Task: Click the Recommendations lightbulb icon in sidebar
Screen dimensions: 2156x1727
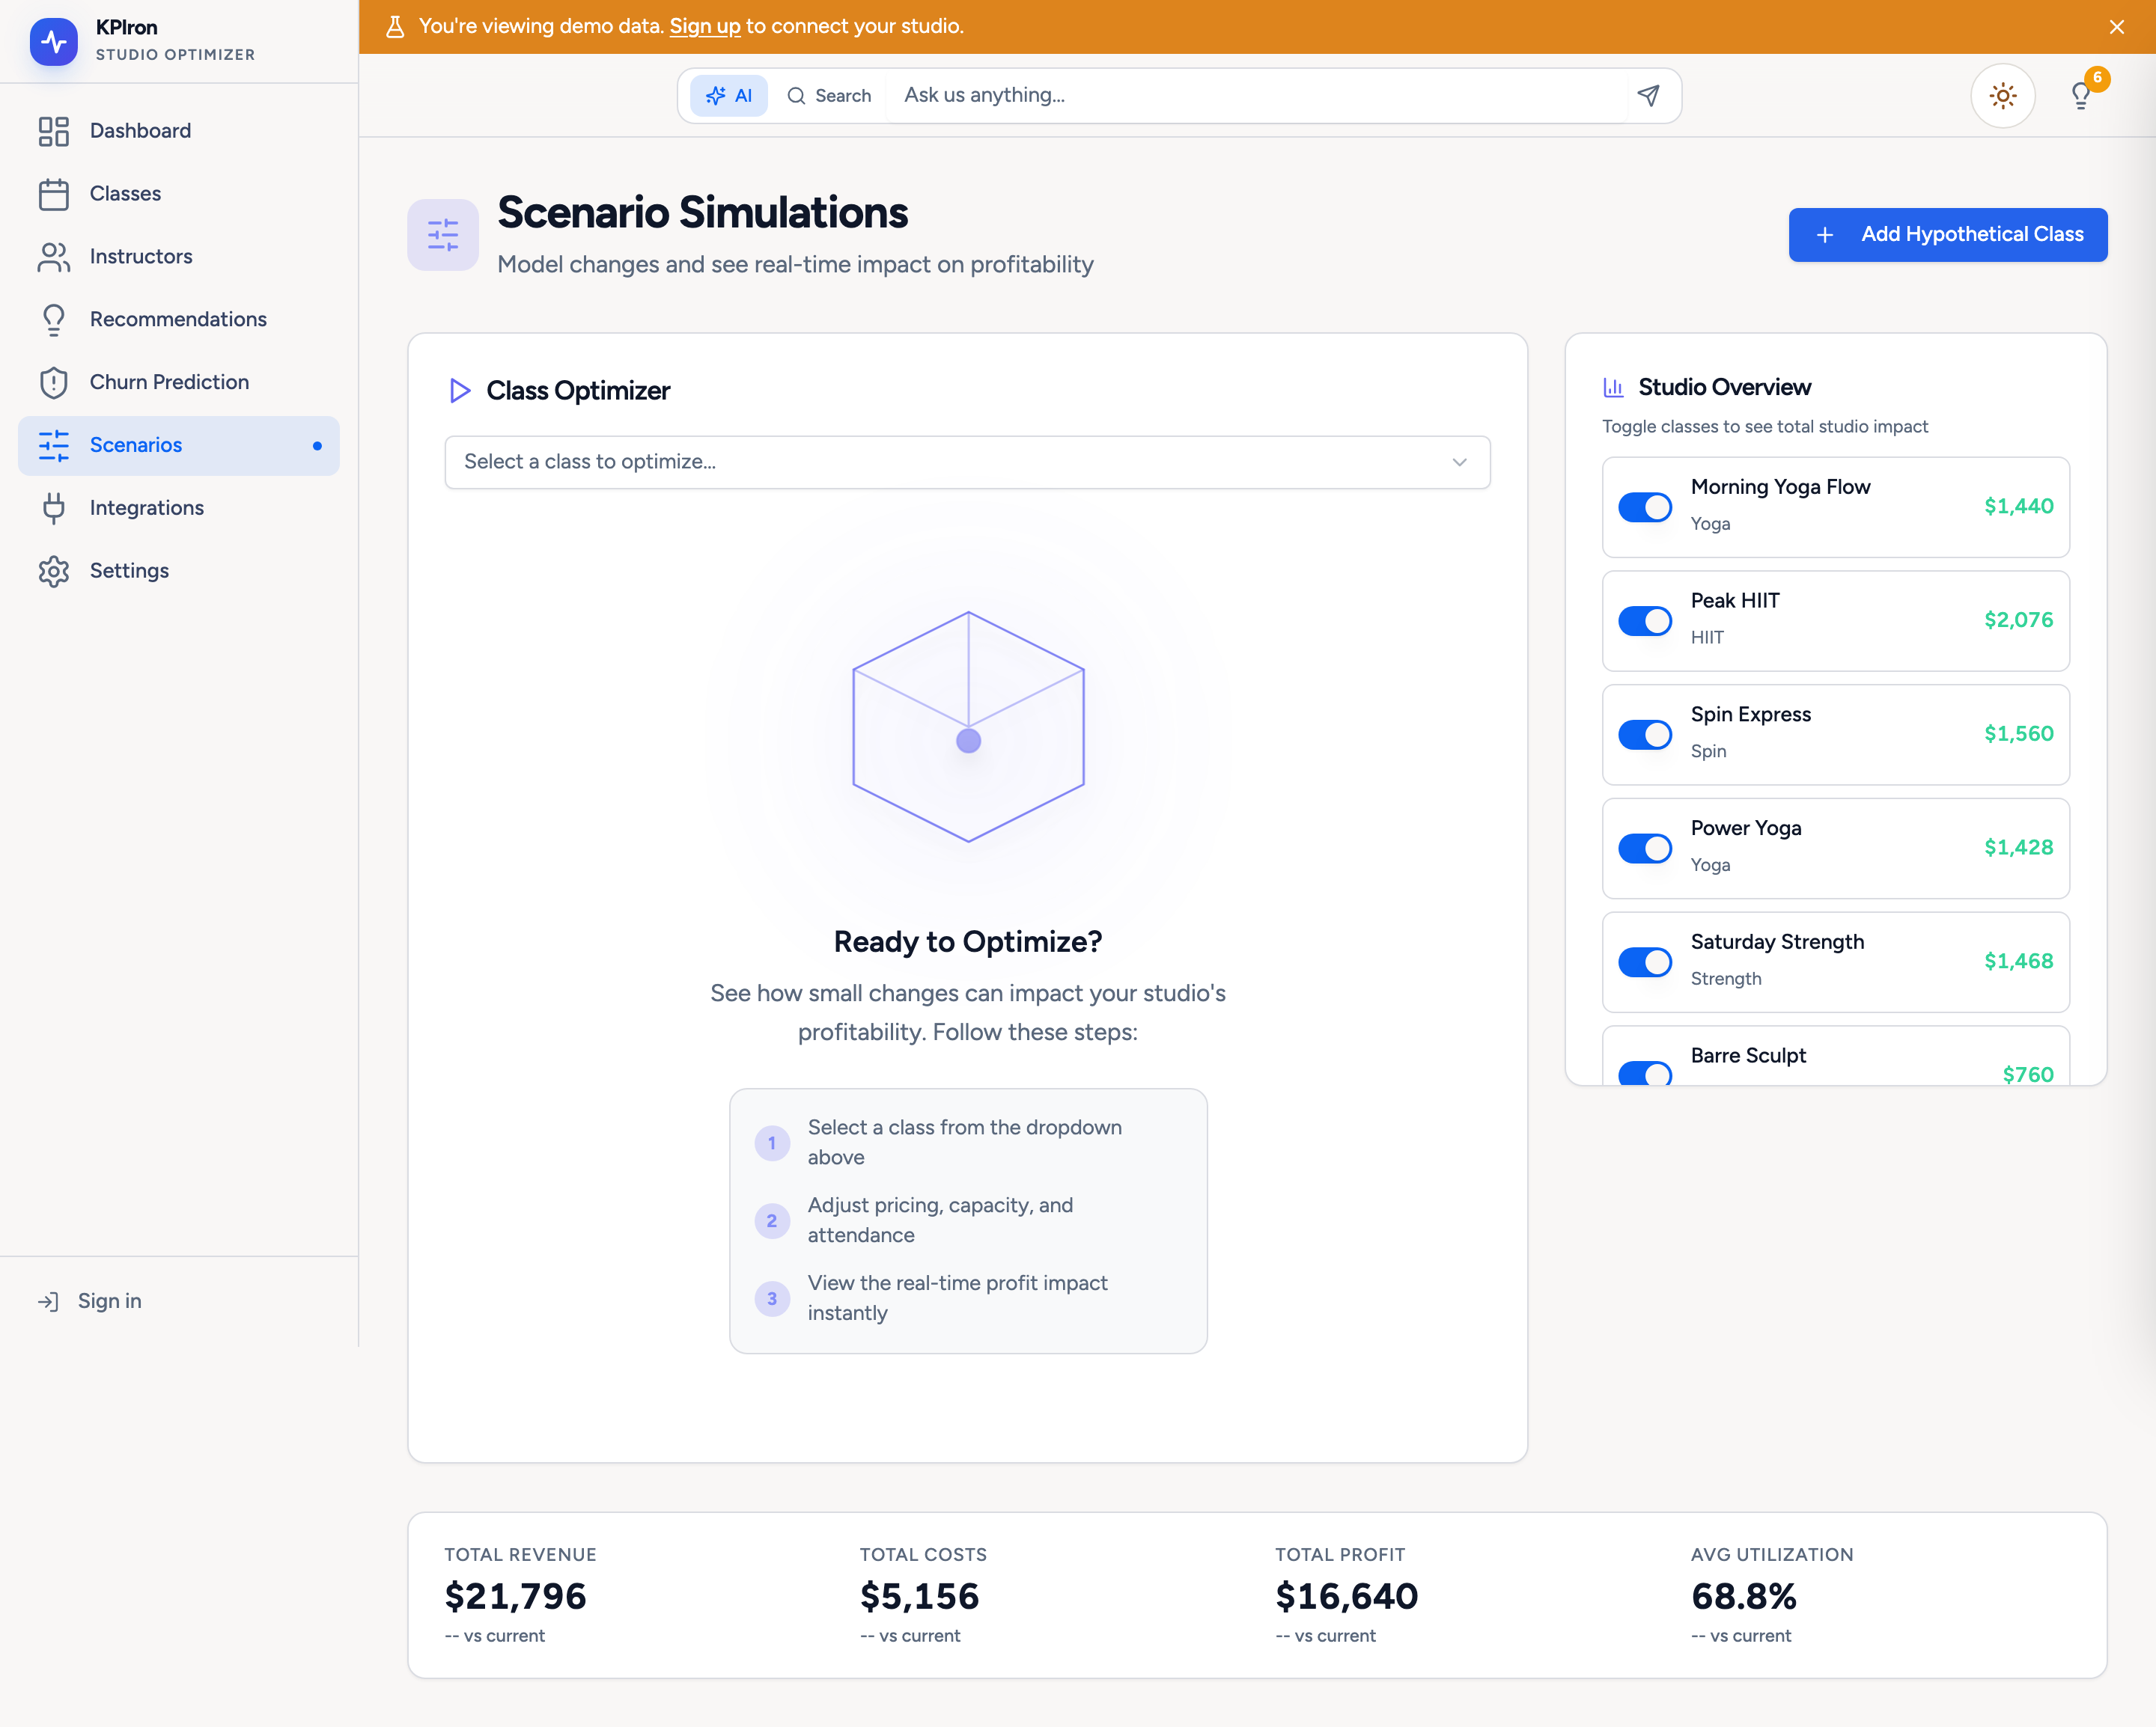Action: pyautogui.click(x=54, y=320)
